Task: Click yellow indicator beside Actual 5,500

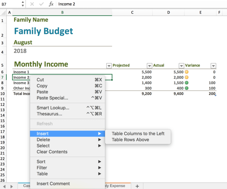Action: coord(187,72)
